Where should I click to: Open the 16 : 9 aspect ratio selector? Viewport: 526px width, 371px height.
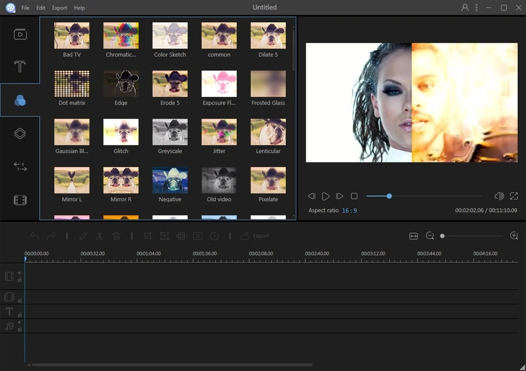point(349,210)
